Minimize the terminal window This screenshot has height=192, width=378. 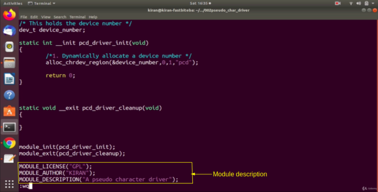coord(364,10)
